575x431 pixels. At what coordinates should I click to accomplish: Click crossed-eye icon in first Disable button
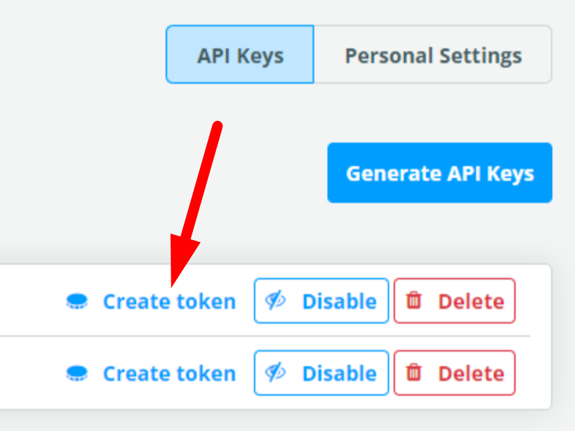coord(276,301)
